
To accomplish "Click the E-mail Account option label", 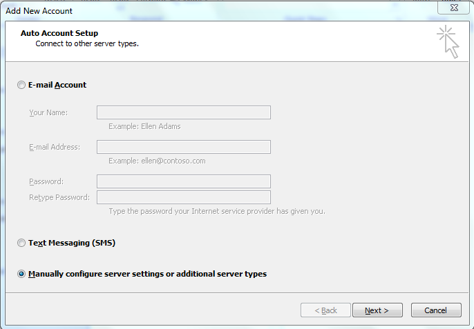I will [57, 85].
